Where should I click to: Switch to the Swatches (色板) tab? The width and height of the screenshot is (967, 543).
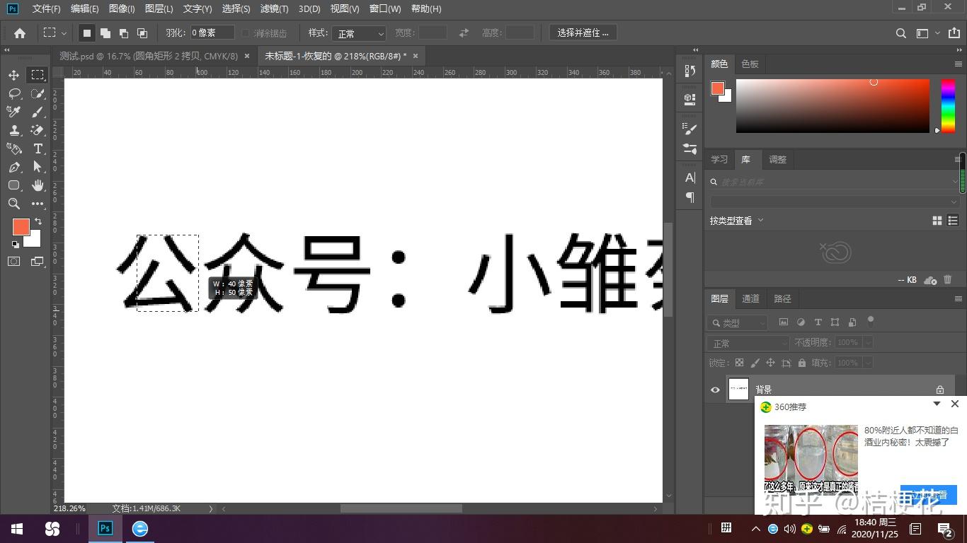[x=750, y=64]
